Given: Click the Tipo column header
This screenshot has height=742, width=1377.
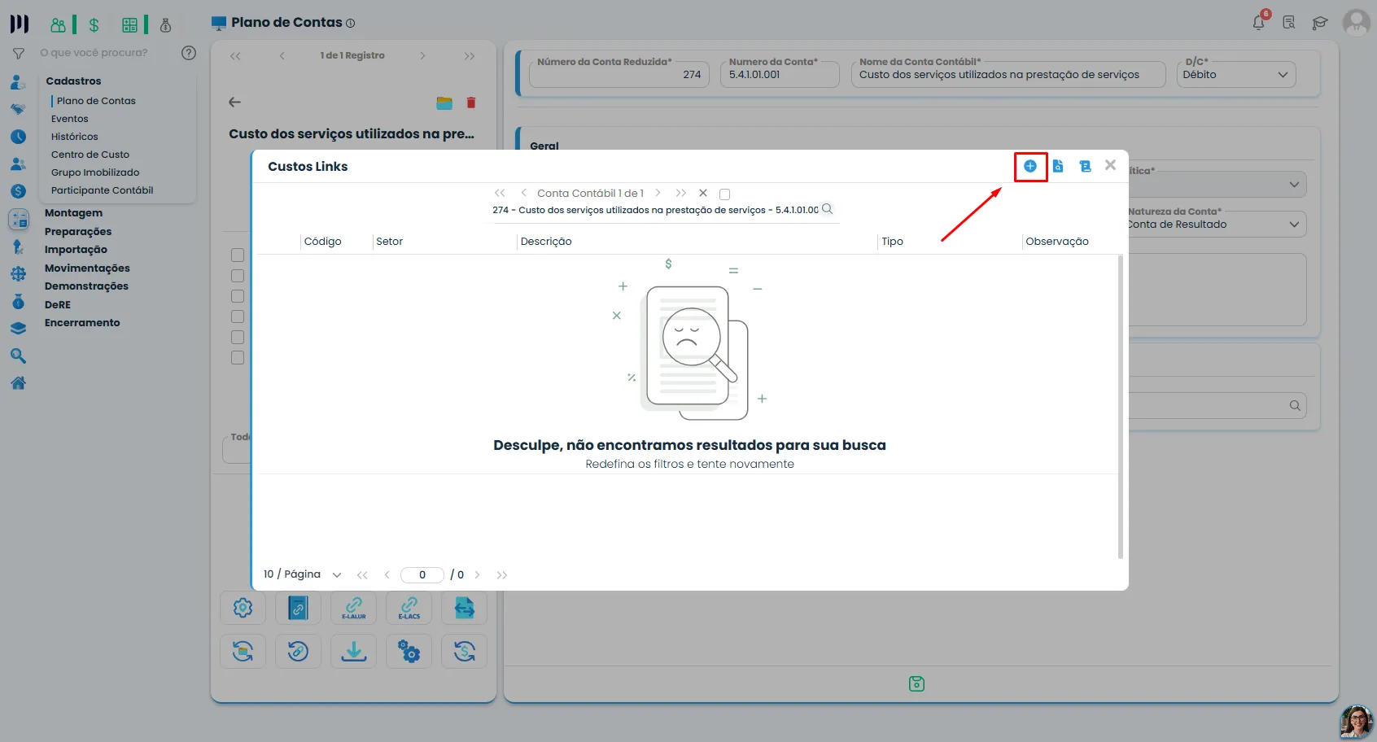Looking at the screenshot, I should tap(893, 242).
